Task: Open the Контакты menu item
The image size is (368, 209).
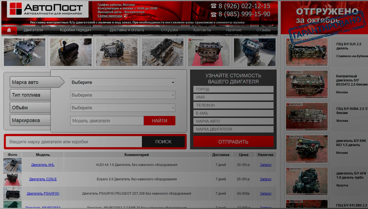Action: [x=202, y=30]
